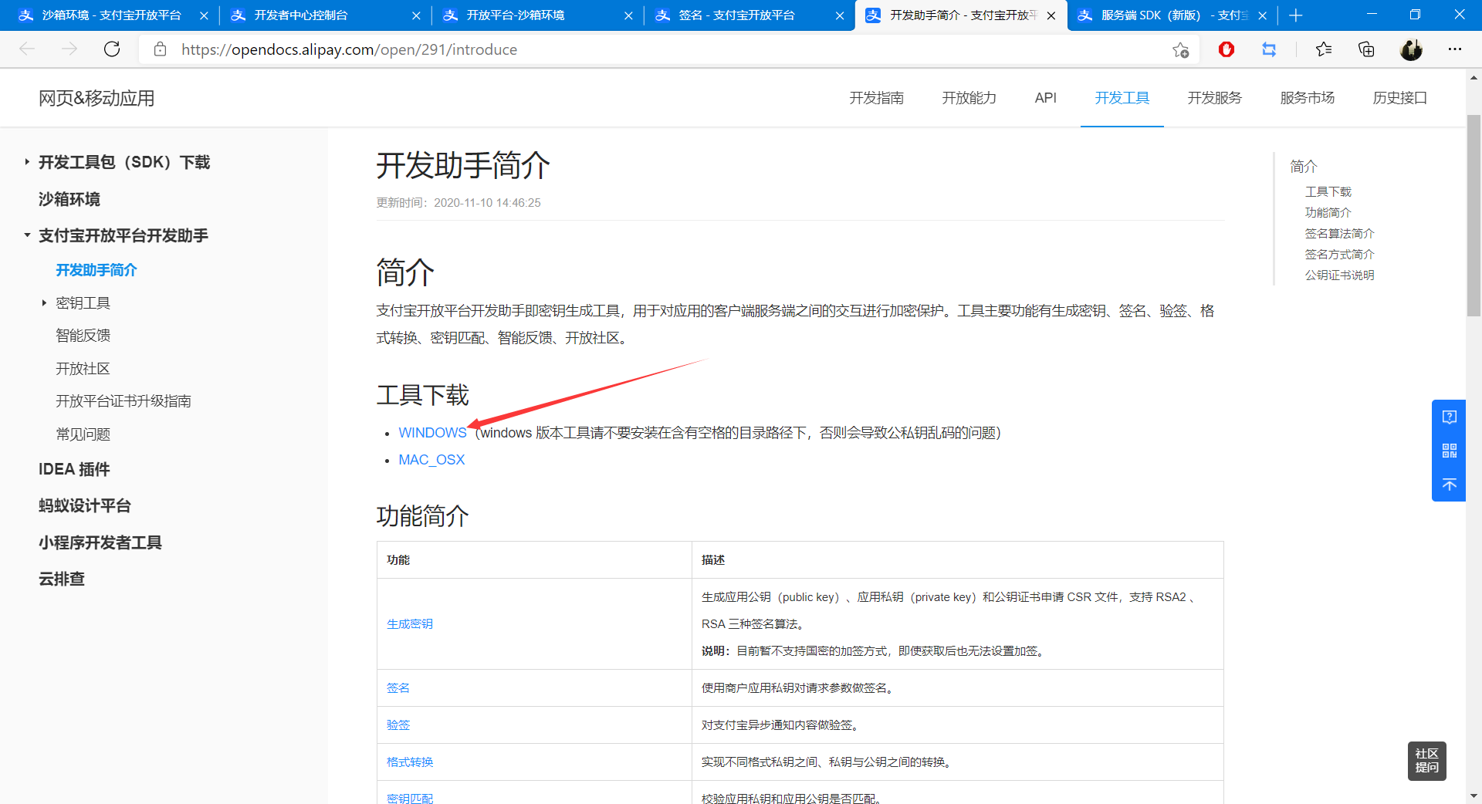This screenshot has width=1482, height=804.
Task: Add this page to favorites star
Action: tap(1180, 49)
